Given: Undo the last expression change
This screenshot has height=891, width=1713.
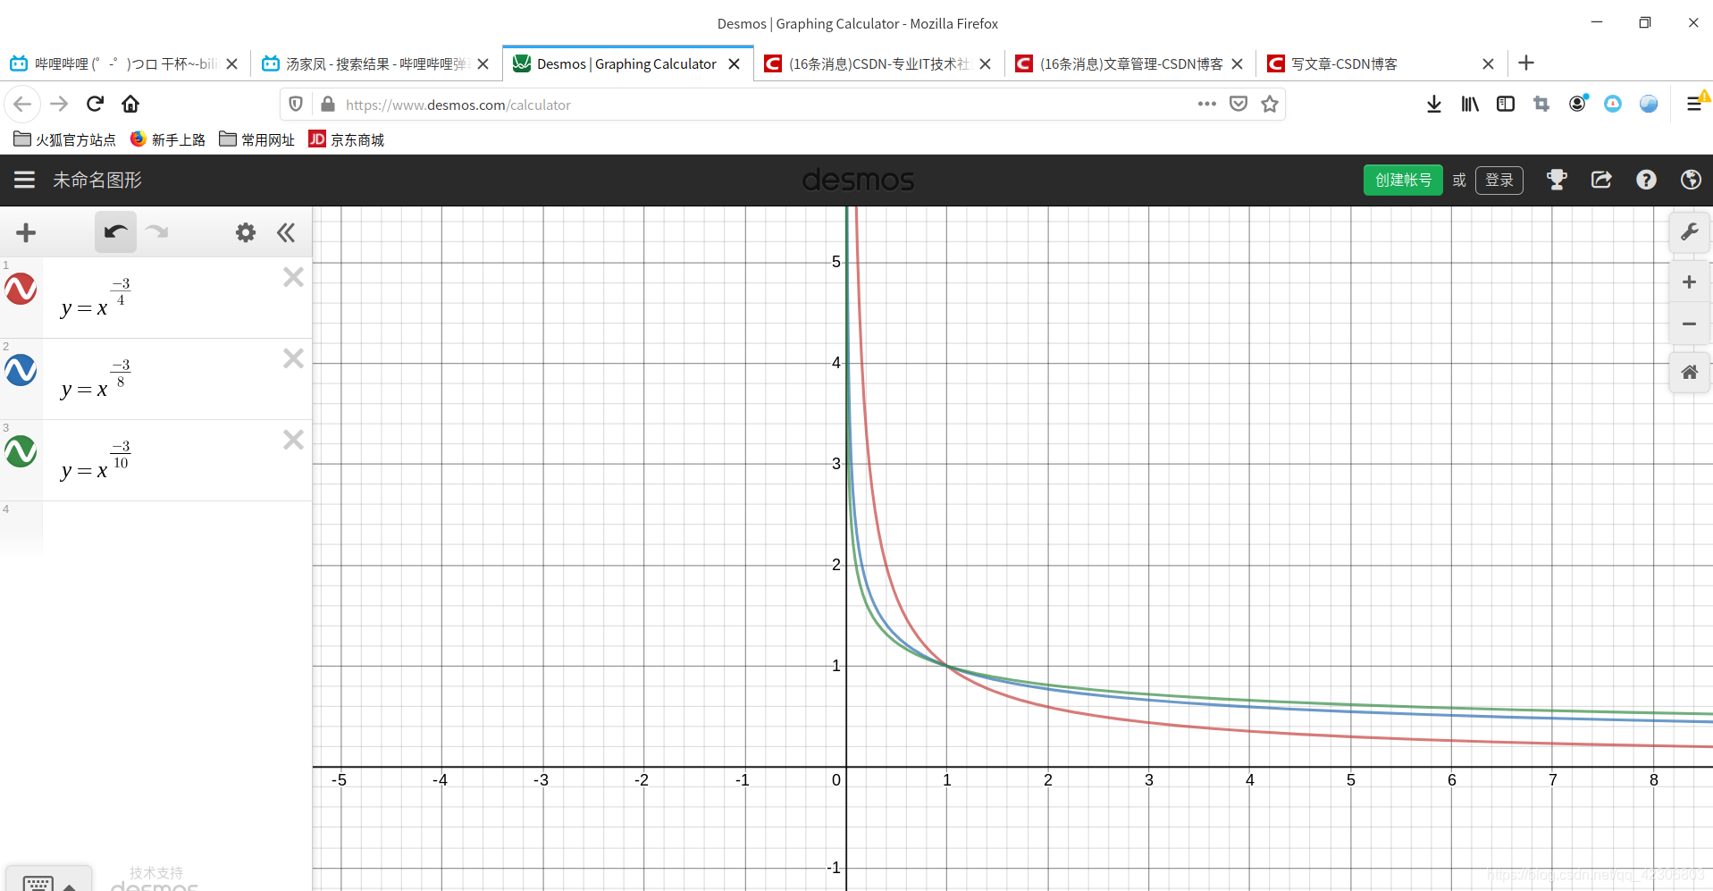Looking at the screenshot, I should (115, 232).
